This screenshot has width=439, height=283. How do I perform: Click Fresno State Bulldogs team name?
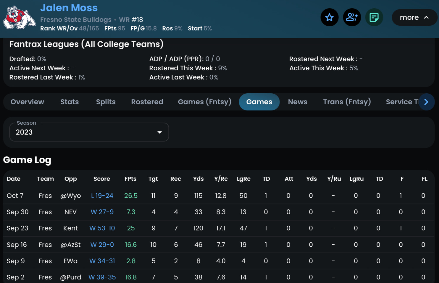pyautogui.click(x=76, y=19)
